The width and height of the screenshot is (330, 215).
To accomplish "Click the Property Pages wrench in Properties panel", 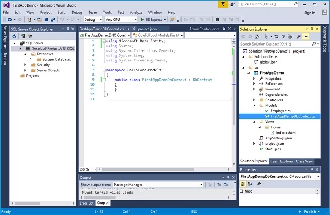I will (x=259, y=184).
